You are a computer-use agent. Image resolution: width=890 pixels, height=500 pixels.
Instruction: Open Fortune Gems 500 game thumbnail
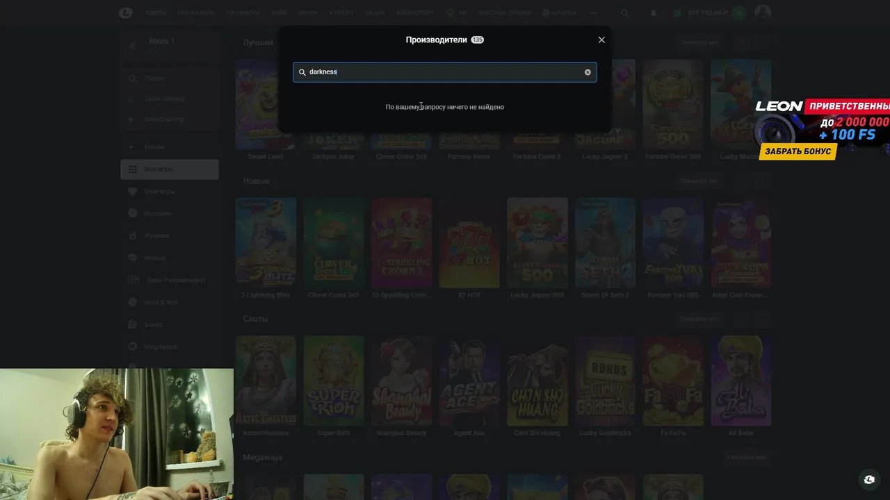point(672,104)
